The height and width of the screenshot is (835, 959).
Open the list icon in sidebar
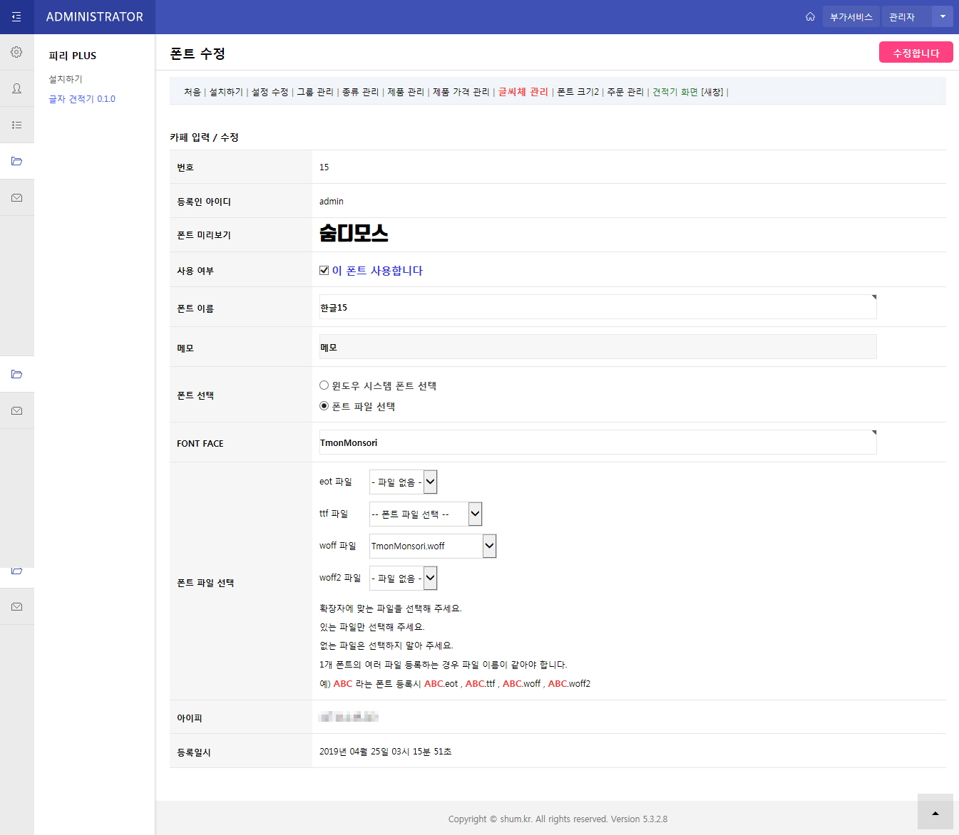click(x=16, y=125)
